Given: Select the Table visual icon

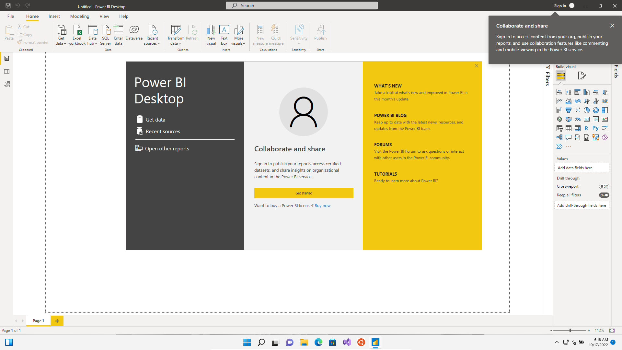Looking at the screenshot, I should 568,128.
